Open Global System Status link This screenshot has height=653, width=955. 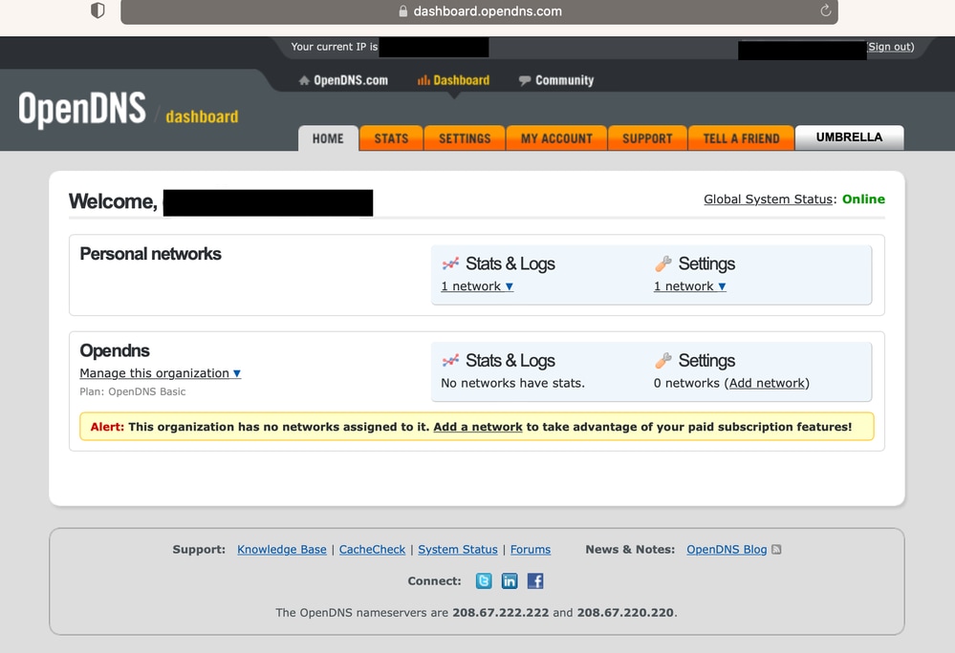[768, 200]
